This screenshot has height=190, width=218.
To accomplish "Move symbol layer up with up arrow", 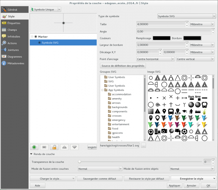I will pos(64,147).
